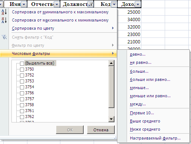
Task: Expand Фильтр по цвету submenu arrow
Action: point(113,45)
